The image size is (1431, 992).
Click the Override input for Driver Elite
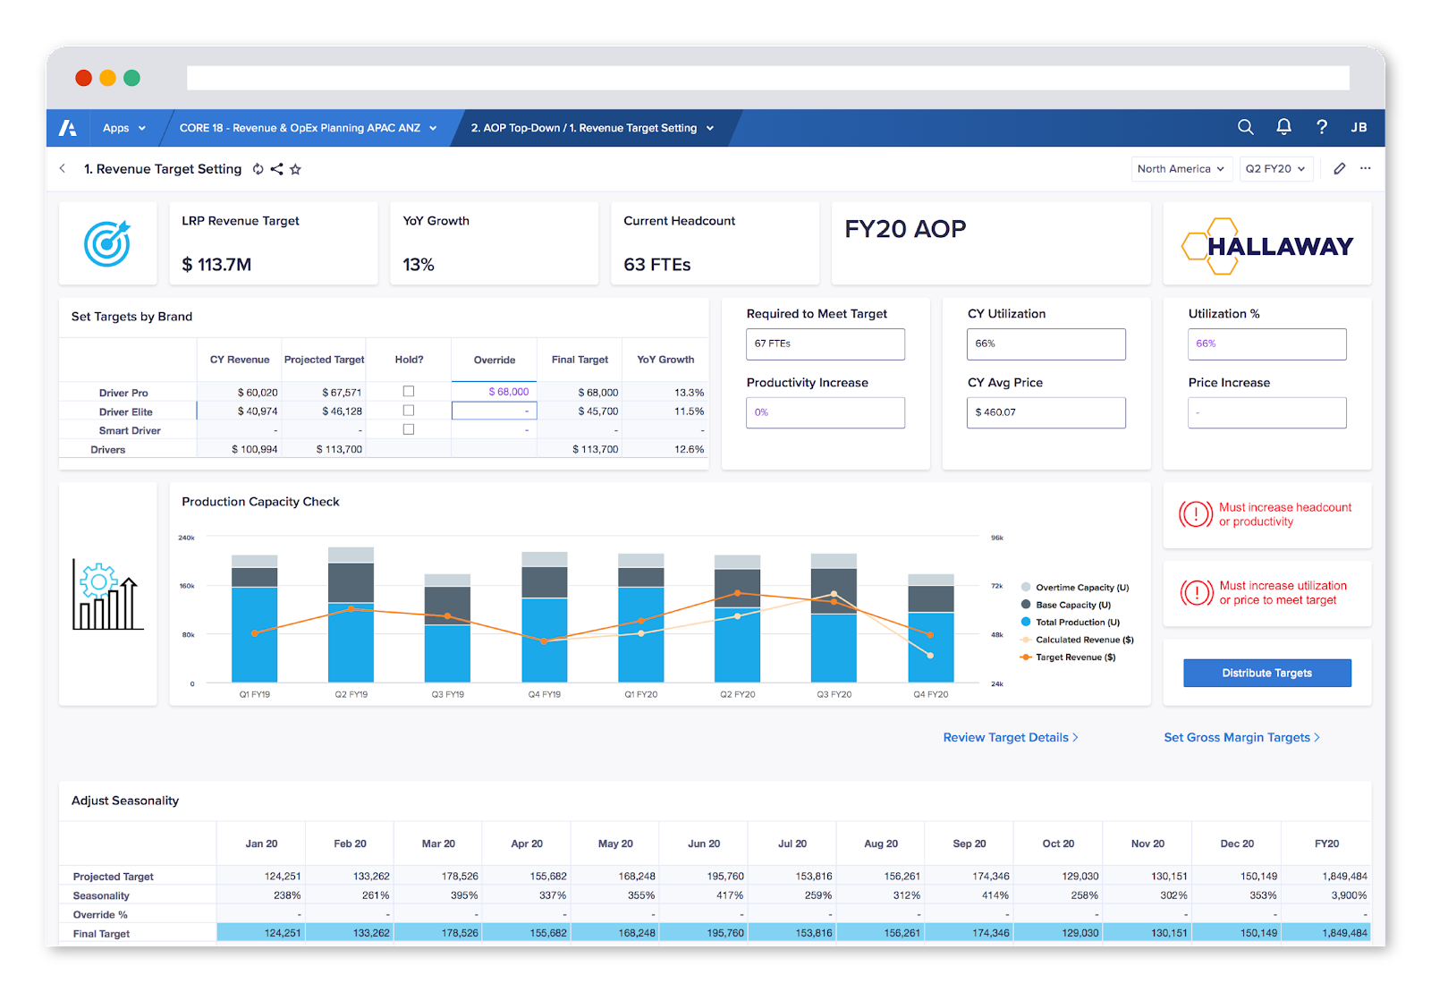point(494,410)
